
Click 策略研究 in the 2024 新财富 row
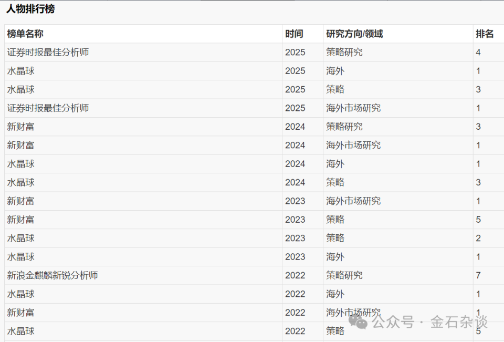coord(344,127)
